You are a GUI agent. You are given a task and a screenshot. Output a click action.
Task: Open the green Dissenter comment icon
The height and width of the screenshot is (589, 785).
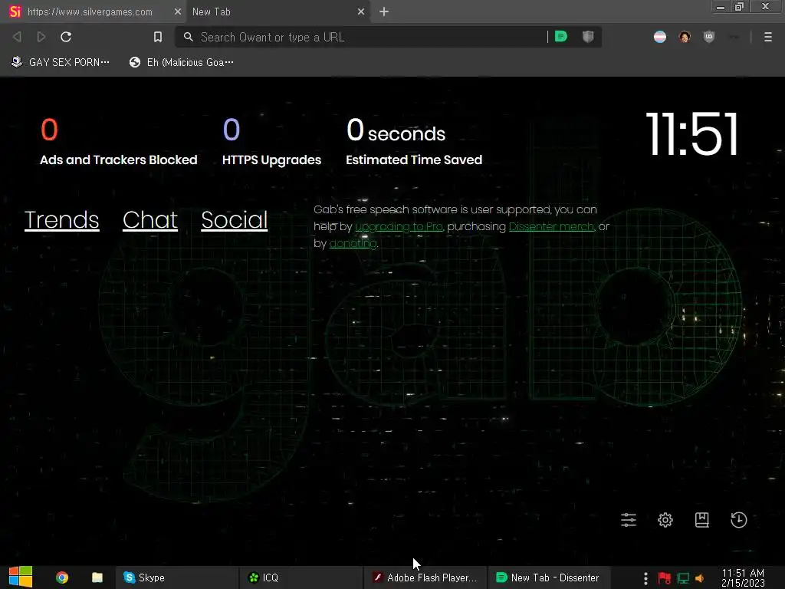(x=560, y=37)
